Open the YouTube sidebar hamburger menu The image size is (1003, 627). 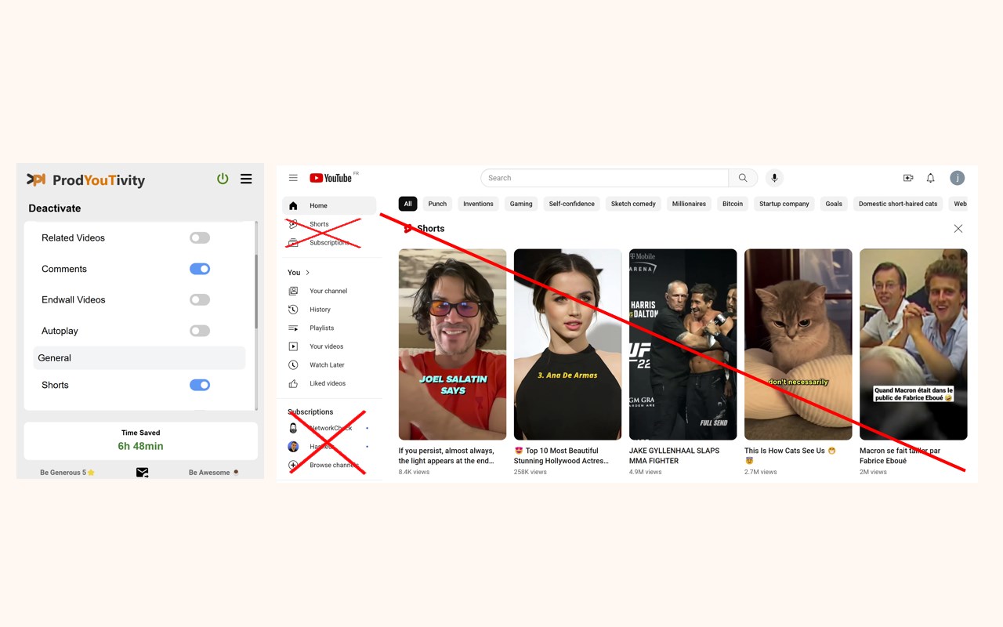pyautogui.click(x=293, y=178)
